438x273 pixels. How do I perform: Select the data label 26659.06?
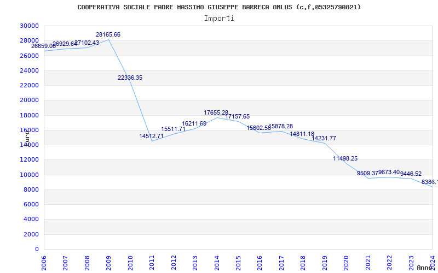[x=43, y=46]
